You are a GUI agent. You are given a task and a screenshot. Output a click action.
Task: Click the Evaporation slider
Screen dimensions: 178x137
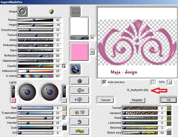36,113
